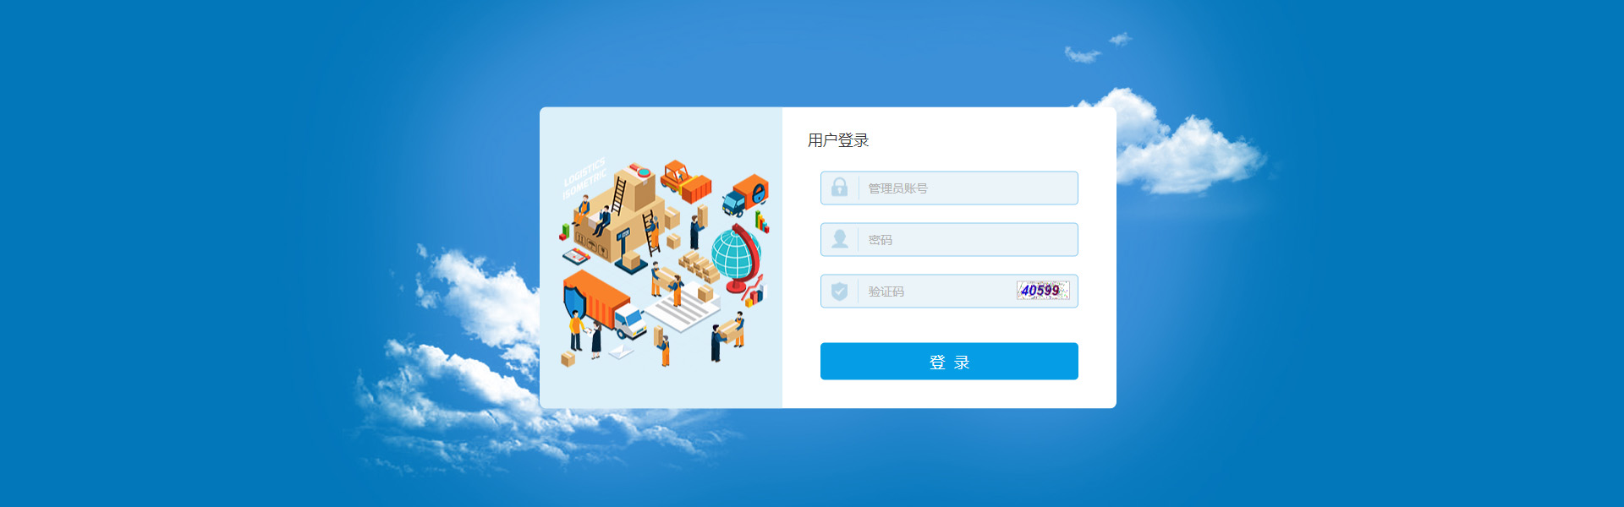Click the LOGISTICS ISOMETRIC text in the illustration
The image size is (1624, 507).
tap(584, 178)
